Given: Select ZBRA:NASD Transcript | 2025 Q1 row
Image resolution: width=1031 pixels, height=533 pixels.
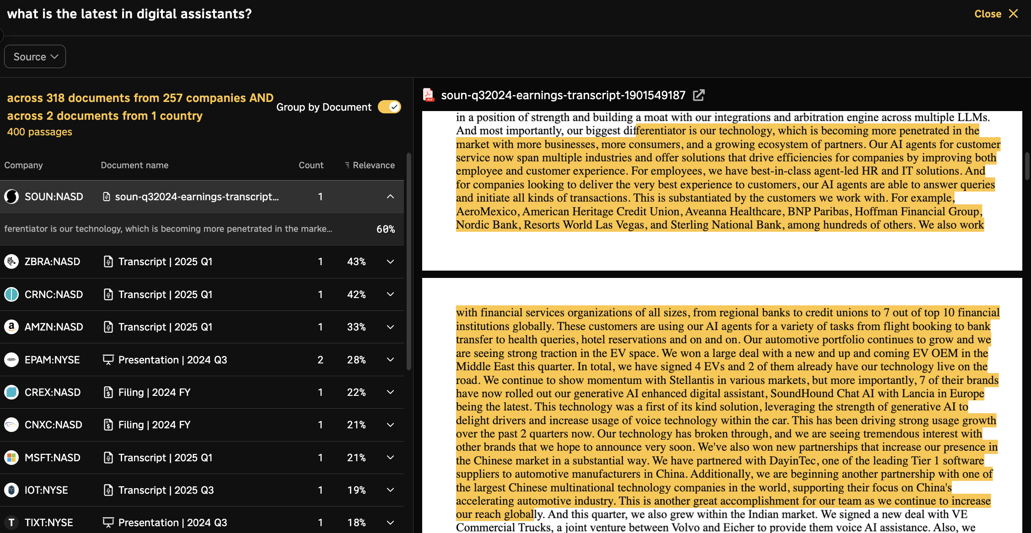Looking at the screenshot, I should click(202, 261).
